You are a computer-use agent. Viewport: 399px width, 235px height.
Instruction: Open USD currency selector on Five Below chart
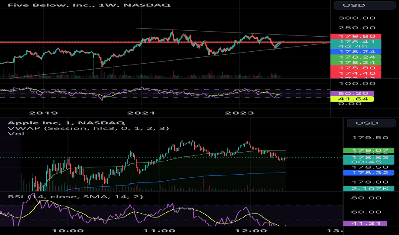[364, 5]
